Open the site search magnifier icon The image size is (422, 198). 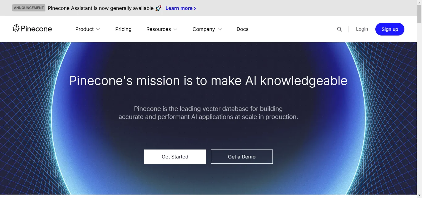click(340, 29)
